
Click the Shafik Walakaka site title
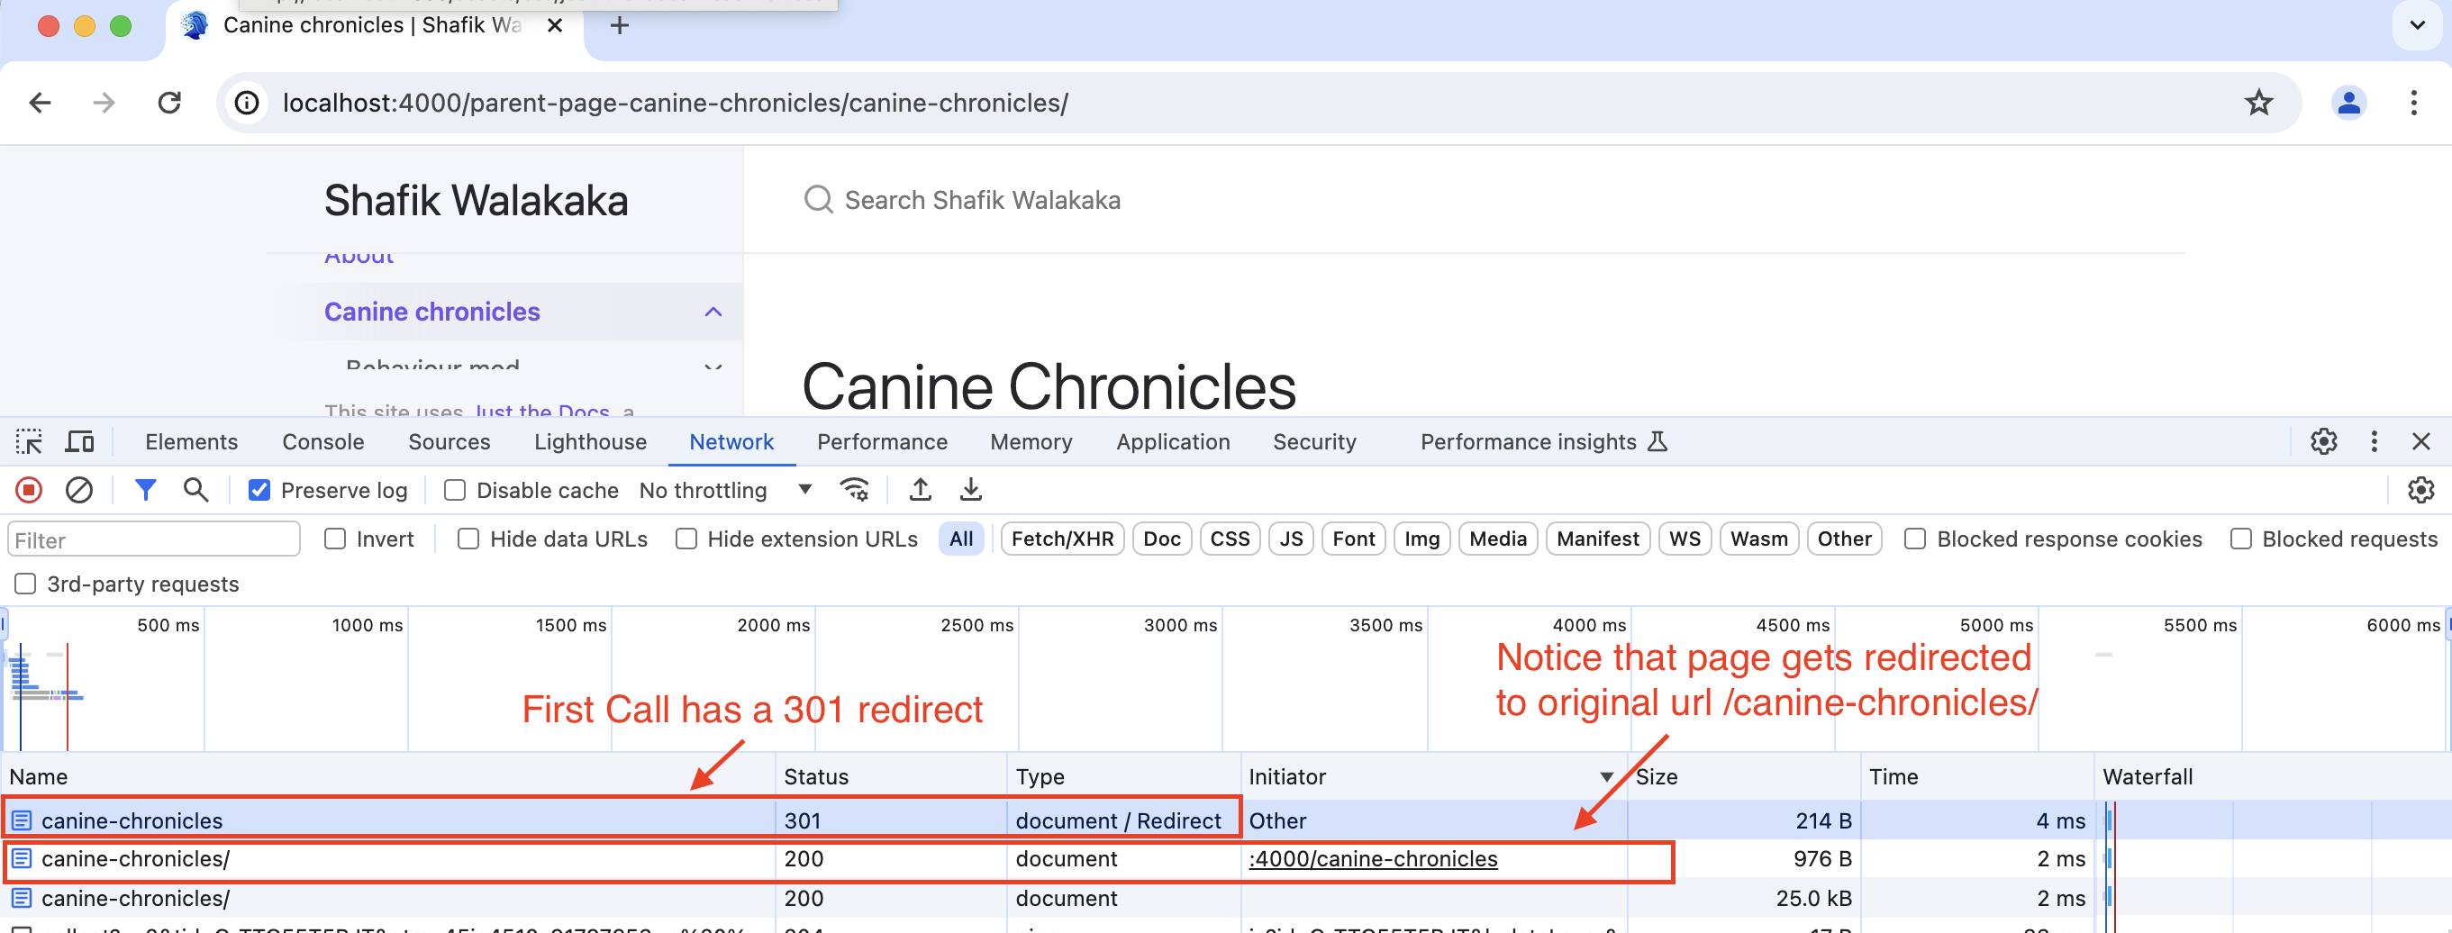[x=476, y=201]
